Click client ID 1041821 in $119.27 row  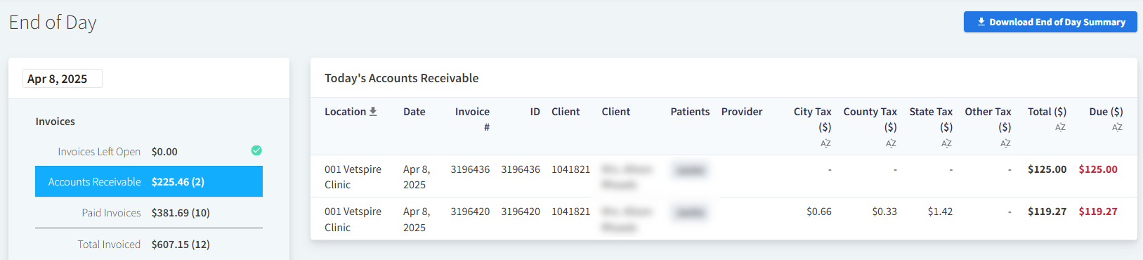coord(570,212)
